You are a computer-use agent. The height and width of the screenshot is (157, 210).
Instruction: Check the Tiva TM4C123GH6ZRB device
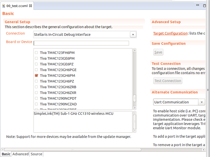[x=36, y=87]
